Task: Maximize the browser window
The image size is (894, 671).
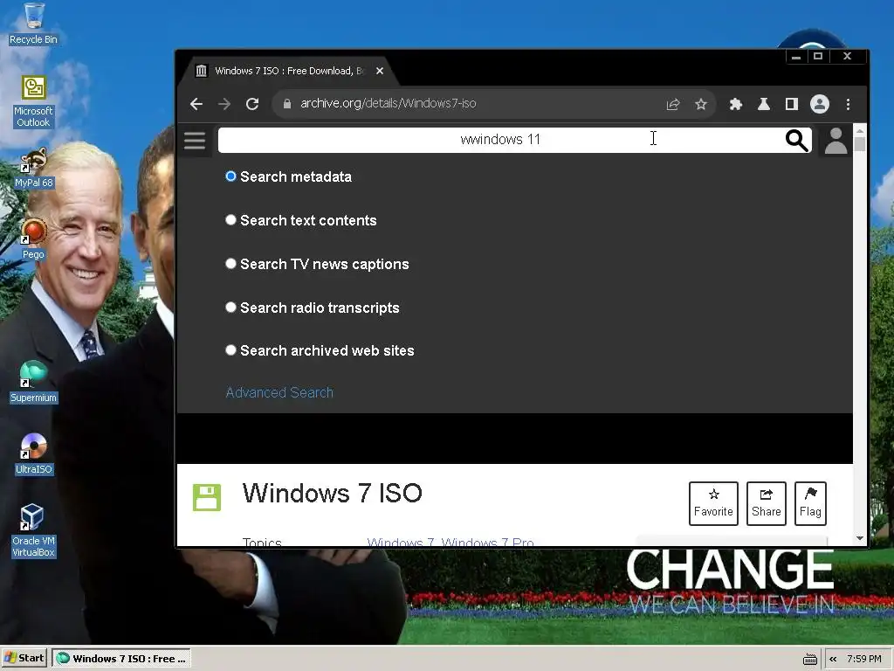Action: tap(818, 57)
